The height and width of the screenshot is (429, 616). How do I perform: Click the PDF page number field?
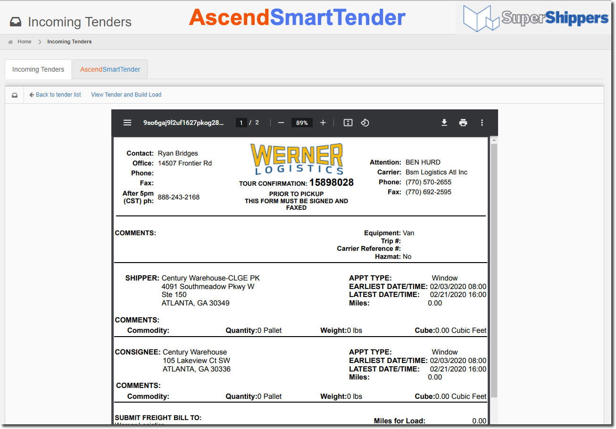[241, 123]
